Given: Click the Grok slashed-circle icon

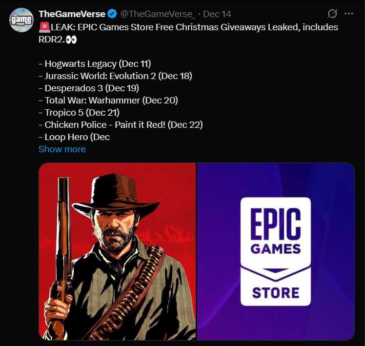Looking at the screenshot, I should click(332, 14).
